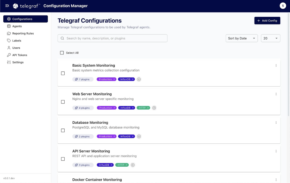Open the Basic System Monitoring options menu
290x183 pixels.
(276, 66)
